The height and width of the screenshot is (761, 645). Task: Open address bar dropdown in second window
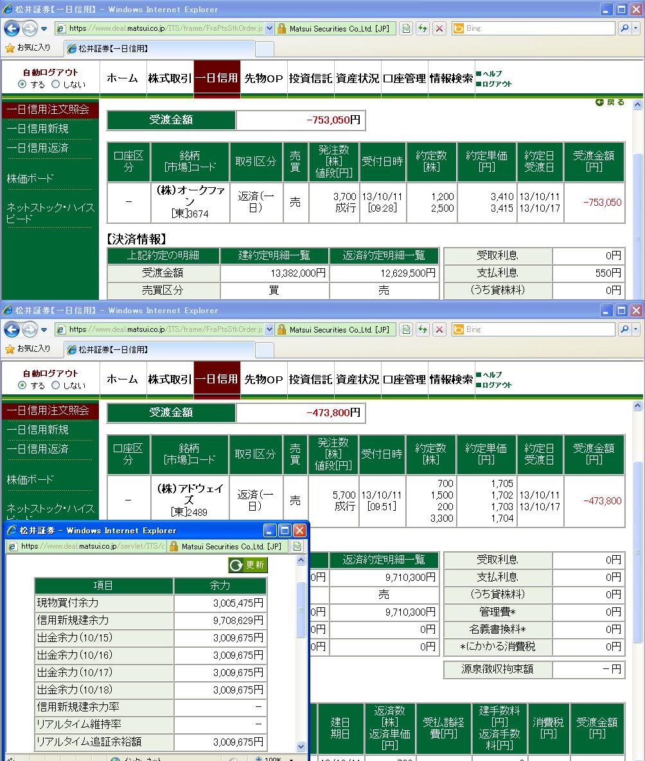point(269,329)
